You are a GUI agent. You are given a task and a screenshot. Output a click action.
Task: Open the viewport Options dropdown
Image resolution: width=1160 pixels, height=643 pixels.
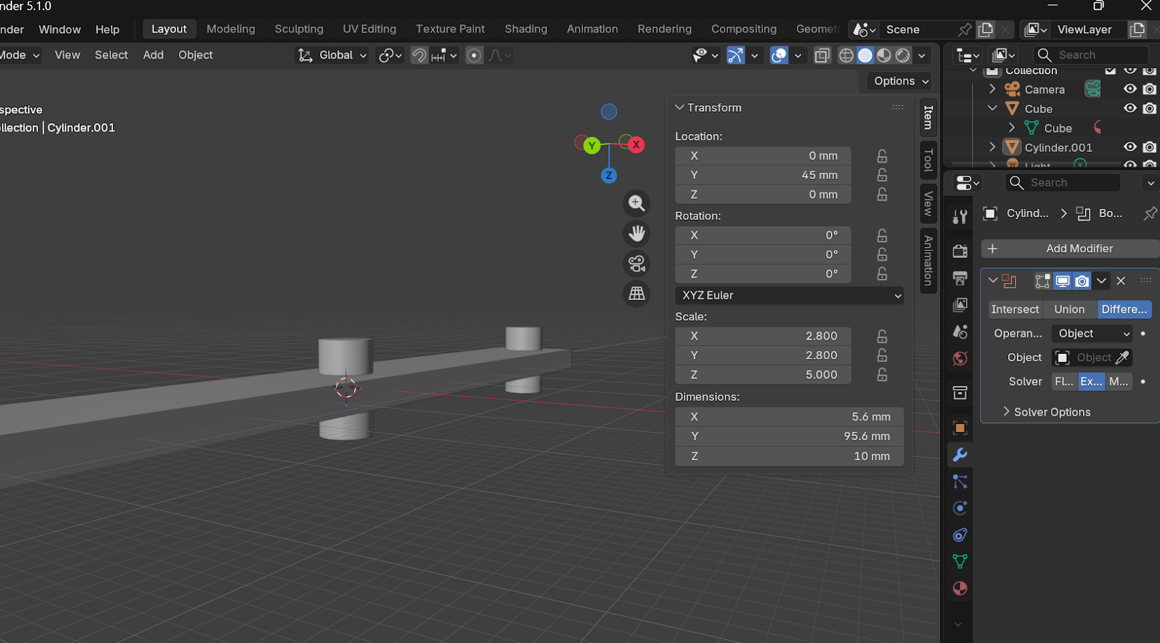901,81
